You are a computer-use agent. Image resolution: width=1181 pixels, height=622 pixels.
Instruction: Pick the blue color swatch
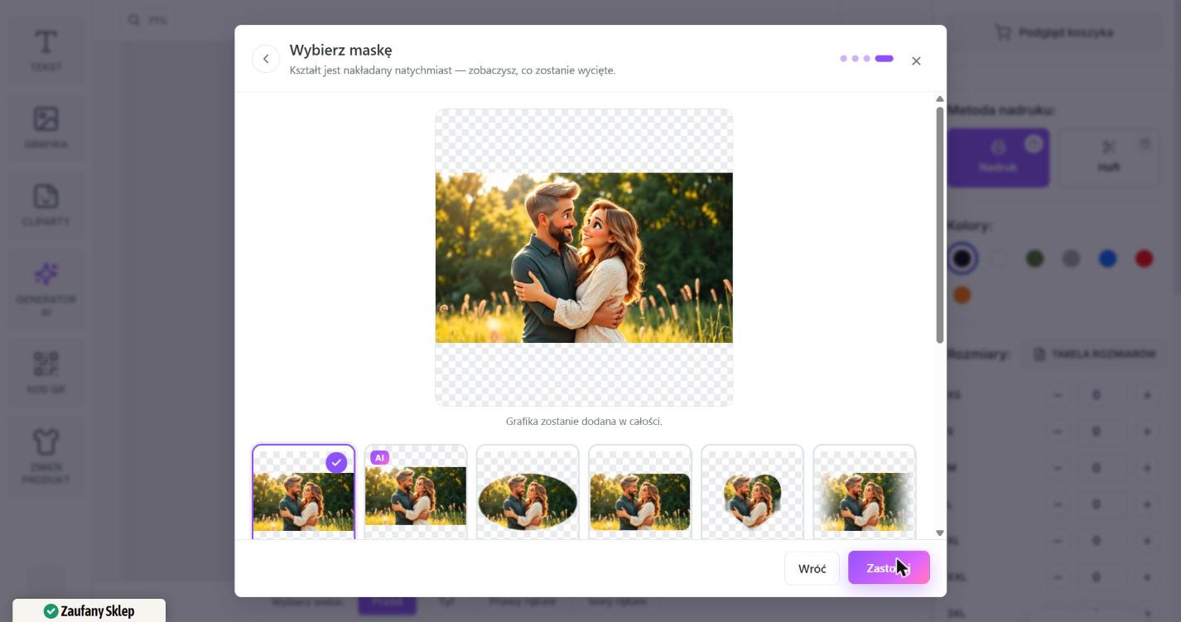pyautogui.click(x=1107, y=258)
